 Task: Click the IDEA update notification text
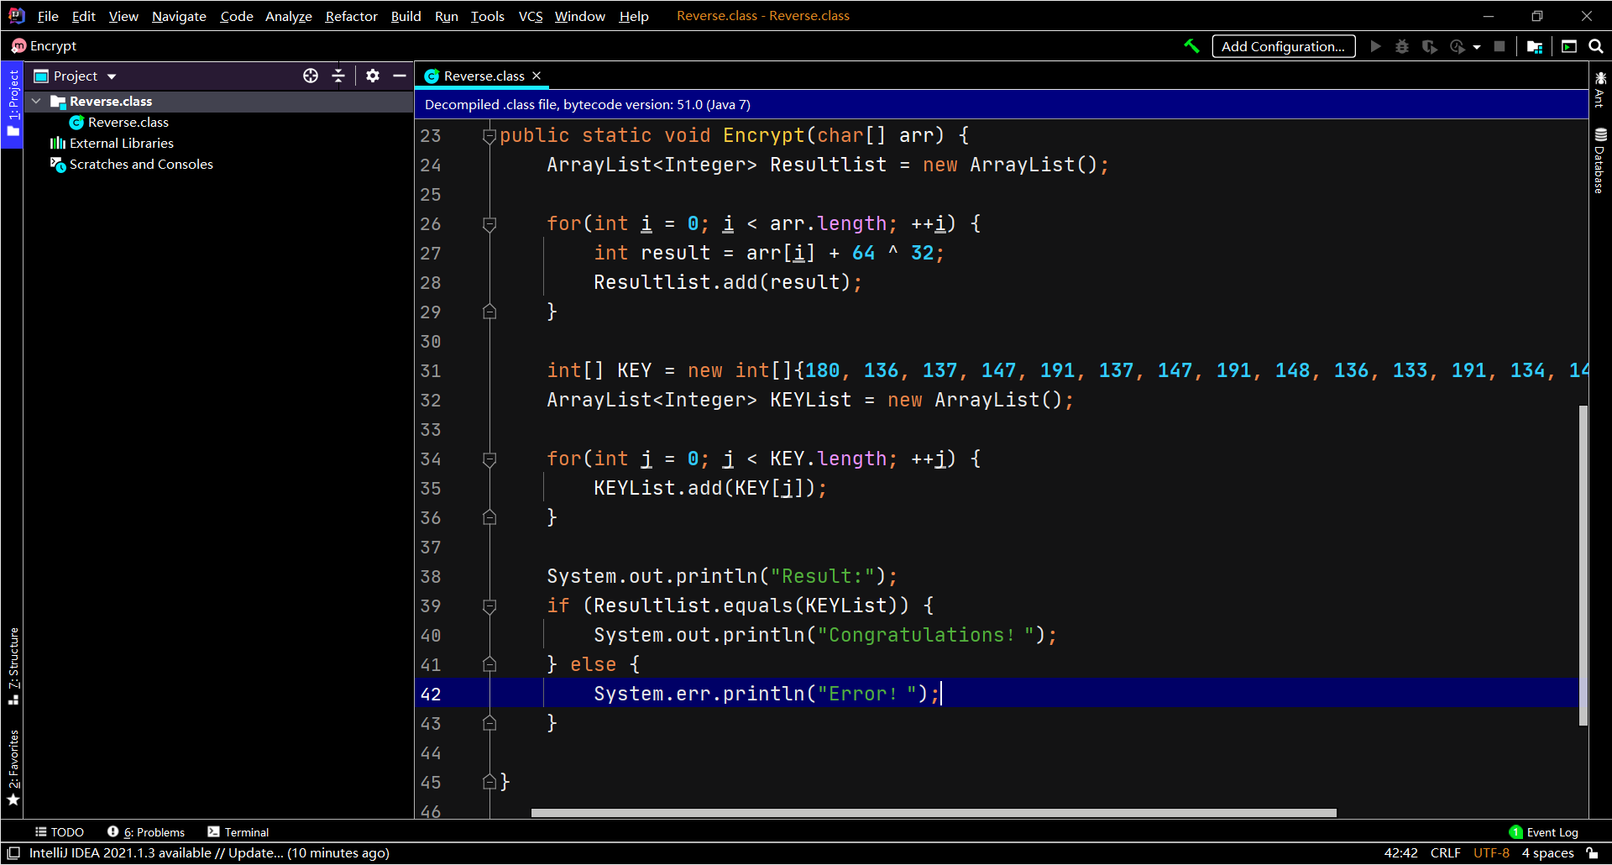click(209, 852)
